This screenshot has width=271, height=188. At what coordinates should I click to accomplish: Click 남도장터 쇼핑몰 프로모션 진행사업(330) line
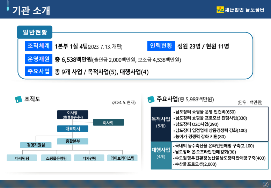click(211, 118)
